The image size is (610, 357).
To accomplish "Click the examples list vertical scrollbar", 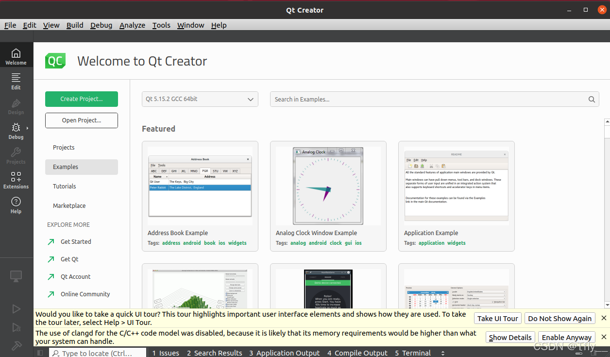I will (x=607, y=214).
